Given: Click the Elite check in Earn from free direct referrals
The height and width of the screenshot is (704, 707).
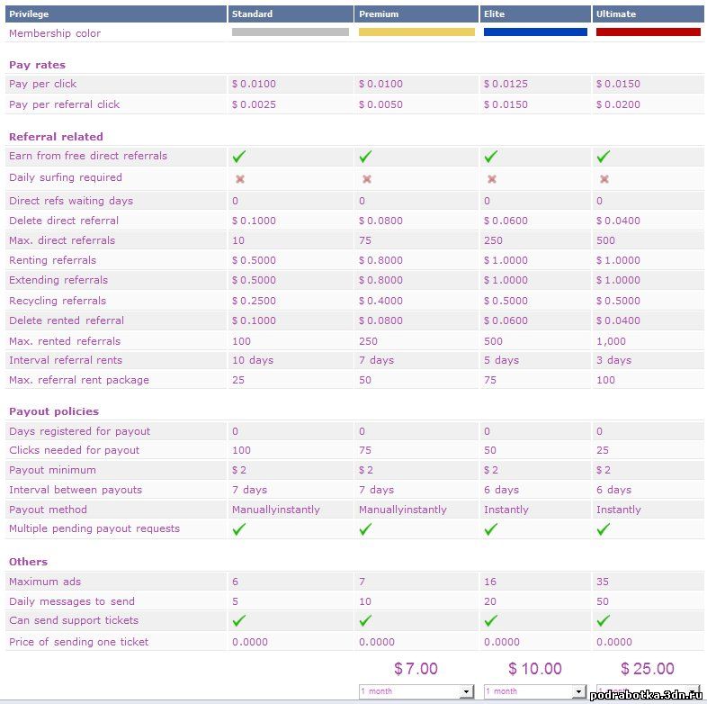Looking at the screenshot, I should [x=491, y=156].
